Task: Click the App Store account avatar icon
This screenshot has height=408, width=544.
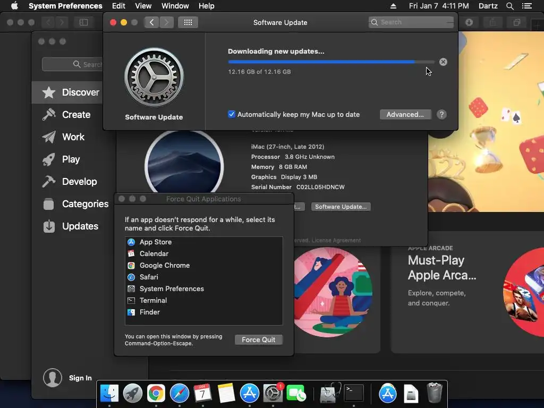Action: (x=53, y=378)
